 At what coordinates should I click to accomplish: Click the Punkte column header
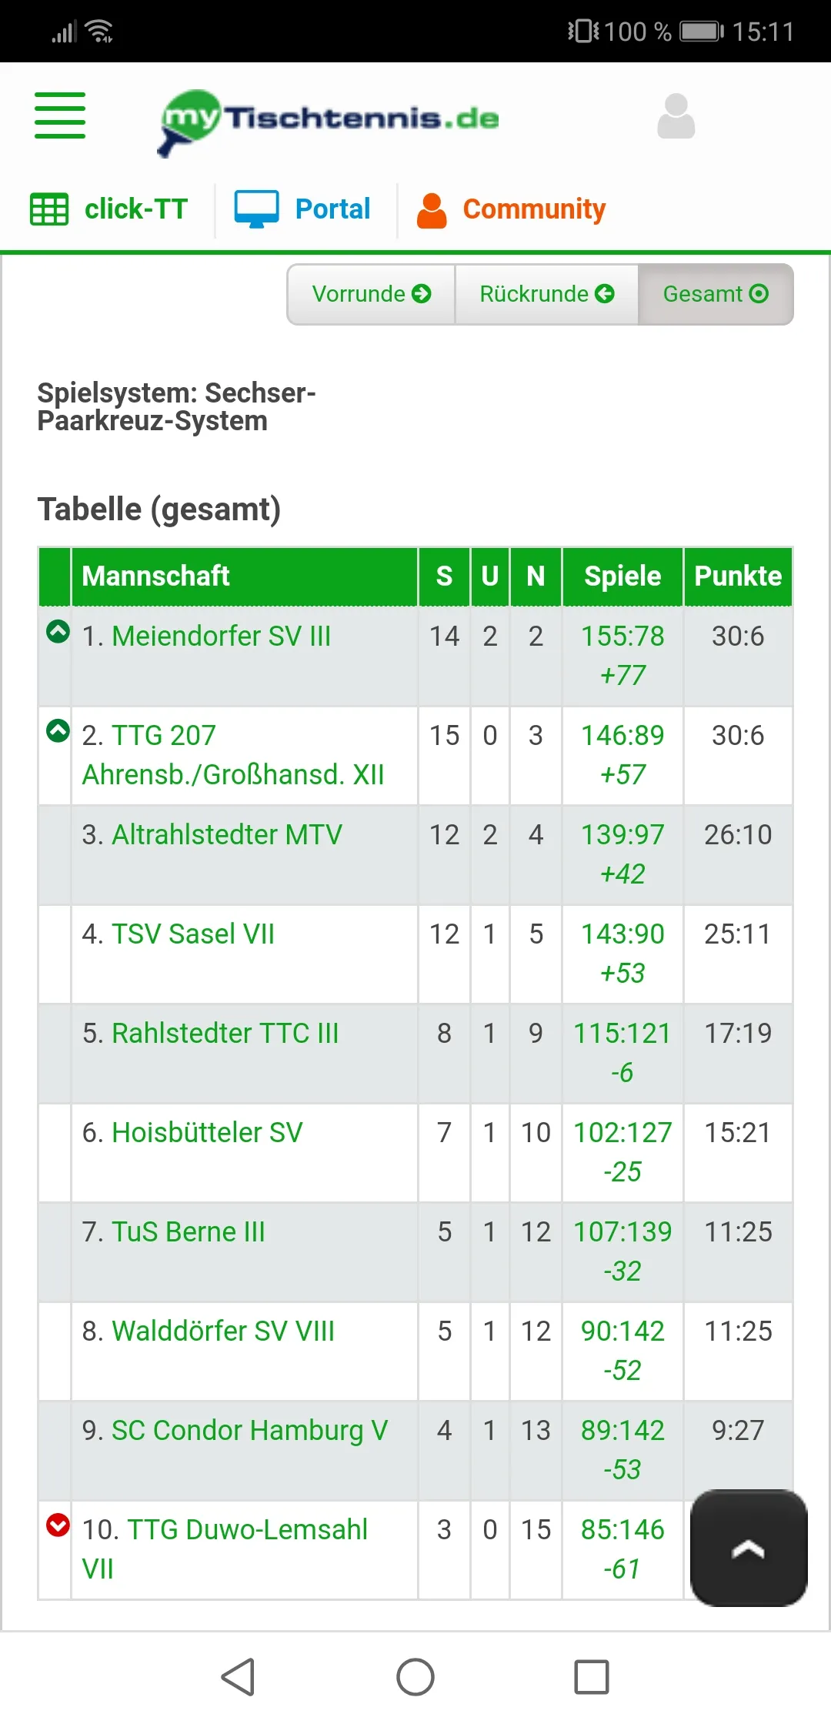(x=737, y=576)
